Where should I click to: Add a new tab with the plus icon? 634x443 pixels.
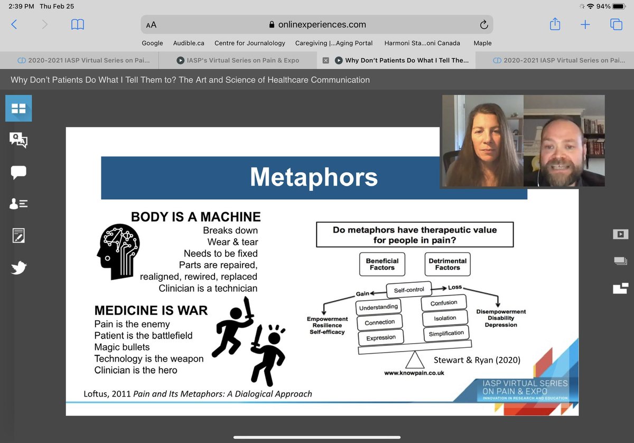click(x=585, y=24)
